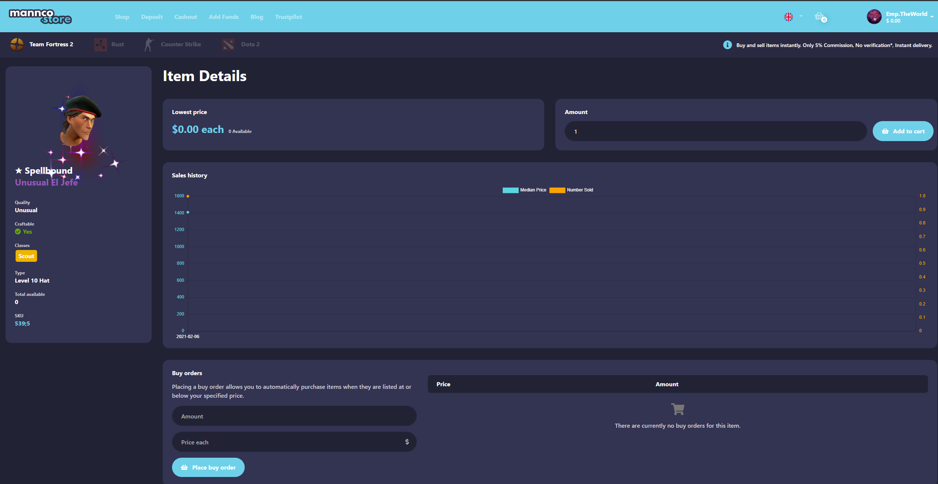Viewport: 938px width, 484px height.
Task: Focus the Amount field containing 1
Action: [x=716, y=131]
